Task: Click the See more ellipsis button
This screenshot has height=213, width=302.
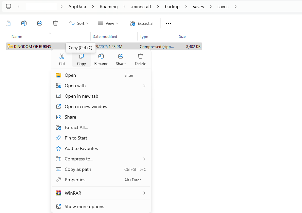Action: pyautogui.click(x=169, y=23)
